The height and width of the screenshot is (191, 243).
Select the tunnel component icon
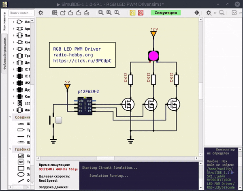click(21, 130)
